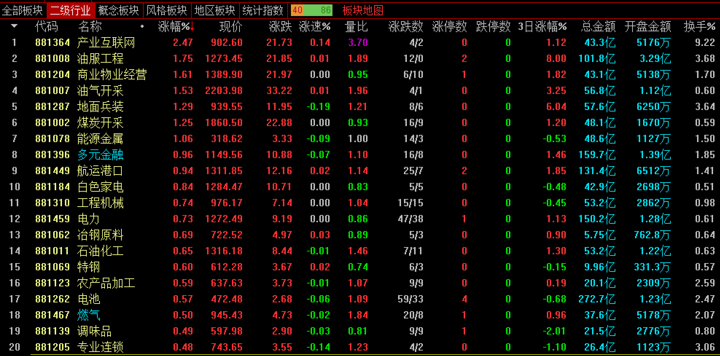720x356 pixels.
Task: Sort by 涨跌数 column header
Action: pos(406,27)
